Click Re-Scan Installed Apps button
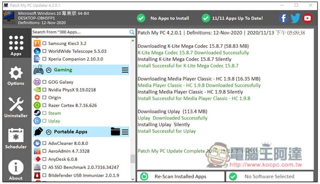Viewport: 320px width, 184px height. (x=181, y=176)
